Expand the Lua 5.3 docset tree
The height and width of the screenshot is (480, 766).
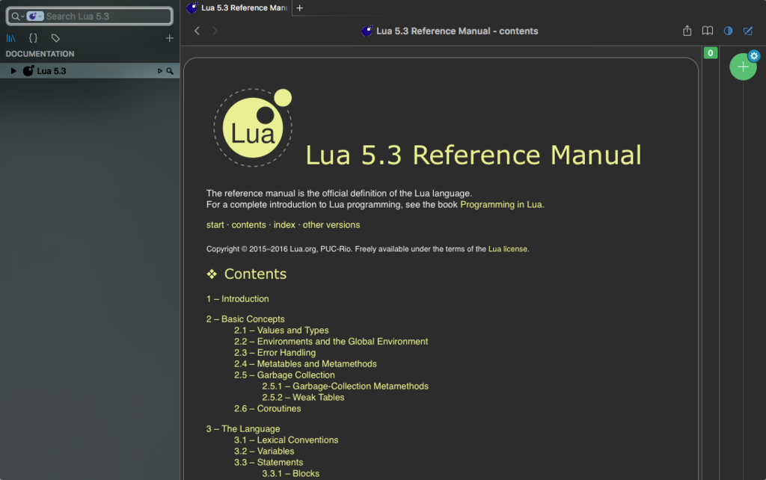pyautogui.click(x=13, y=71)
